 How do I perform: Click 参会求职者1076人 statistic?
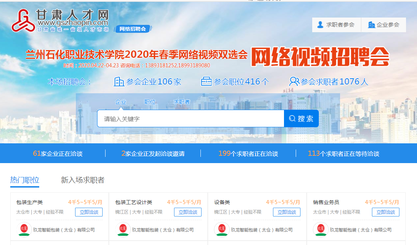coord(329,82)
